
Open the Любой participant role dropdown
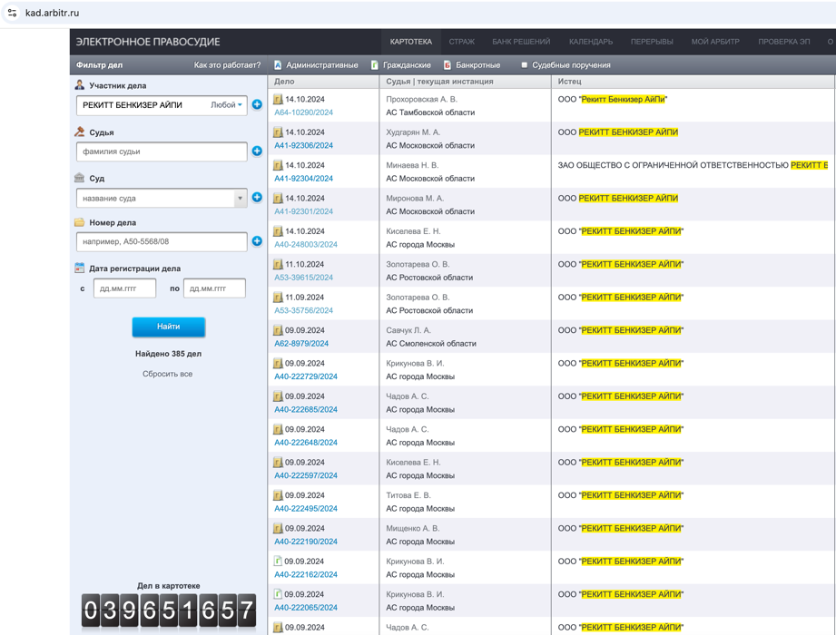227,105
